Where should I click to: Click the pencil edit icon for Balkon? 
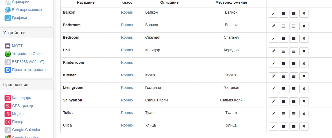point(273,14)
